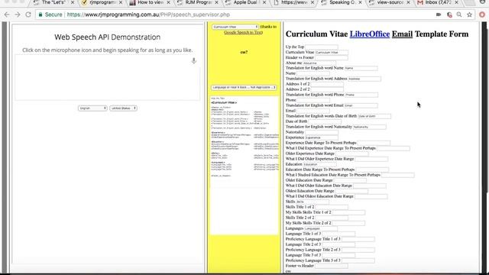Follow the Google Speech to Text link
Image resolution: width=489 pixels, height=275 pixels.
point(243,32)
